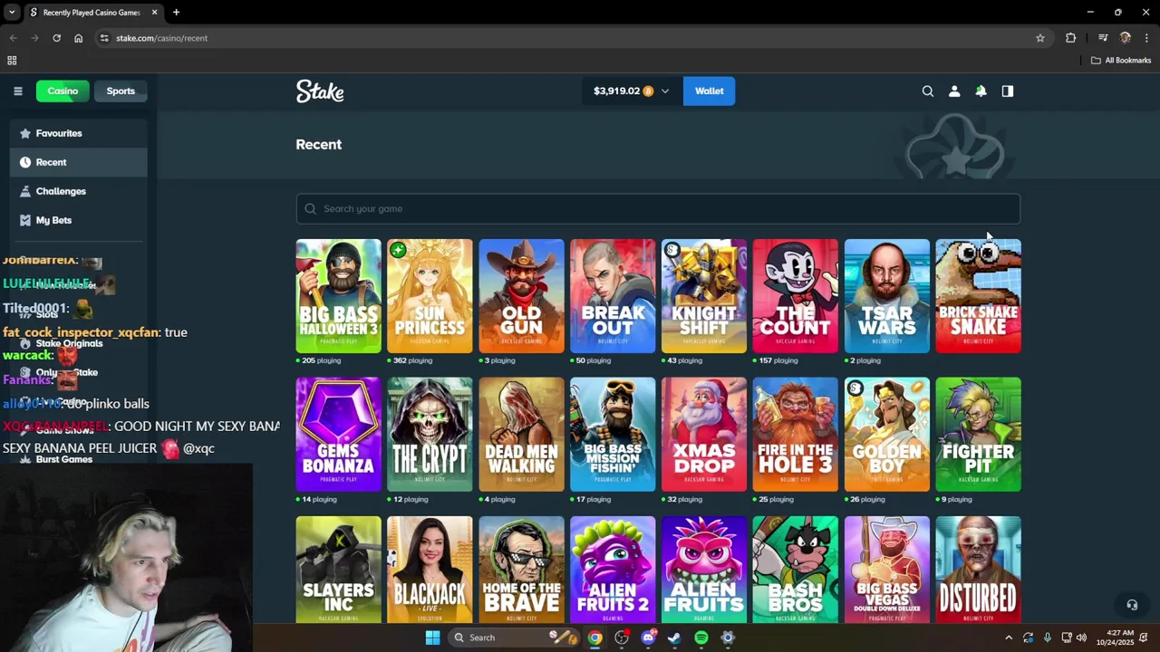The image size is (1160, 652).
Task: Select Recent in the sidebar
Action: 79,162
